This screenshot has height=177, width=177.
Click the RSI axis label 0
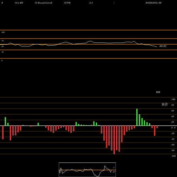tap(2, 61)
